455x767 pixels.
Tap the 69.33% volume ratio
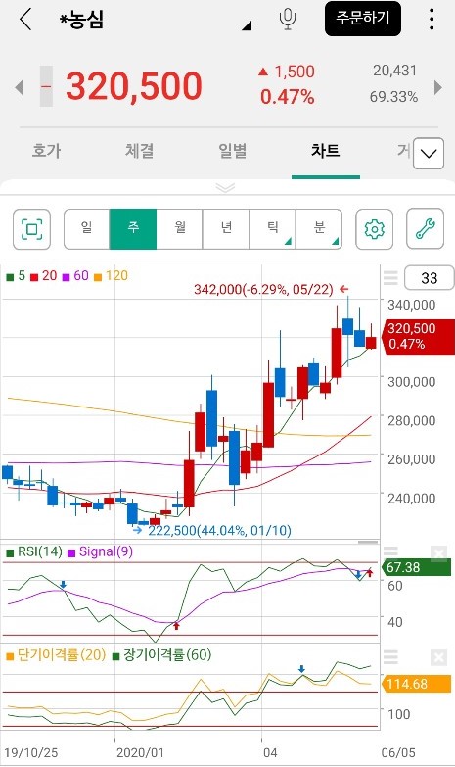pos(393,97)
